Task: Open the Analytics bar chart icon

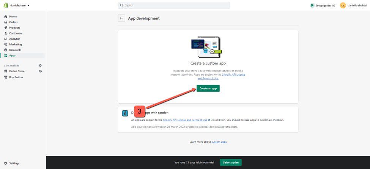Action: (x=6, y=39)
